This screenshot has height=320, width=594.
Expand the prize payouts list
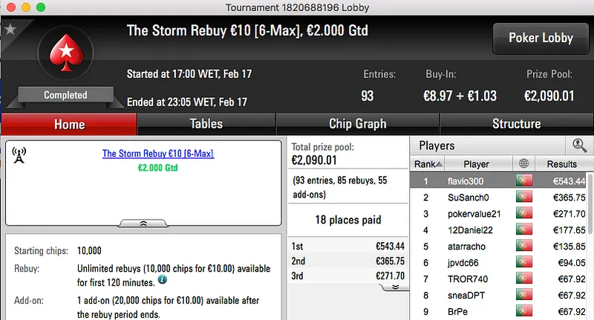click(x=395, y=286)
